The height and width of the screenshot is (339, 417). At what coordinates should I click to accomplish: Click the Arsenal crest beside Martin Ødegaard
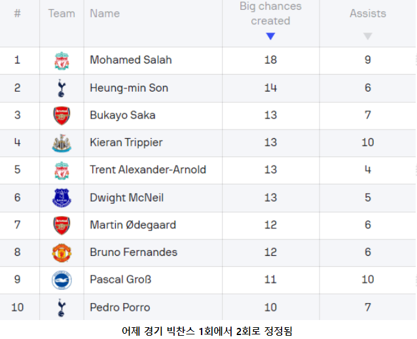coord(62,225)
